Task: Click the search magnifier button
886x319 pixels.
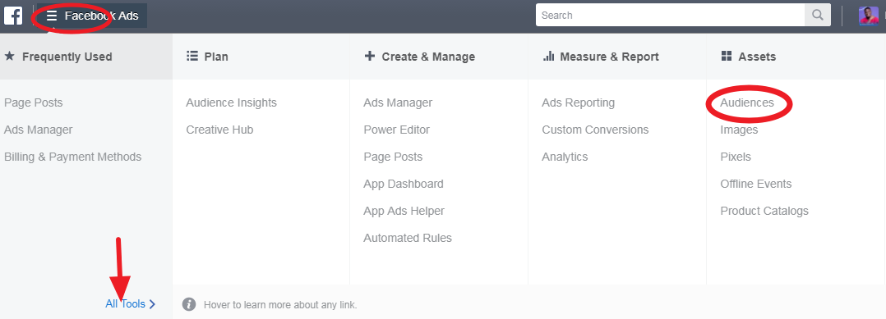Action: pos(818,16)
